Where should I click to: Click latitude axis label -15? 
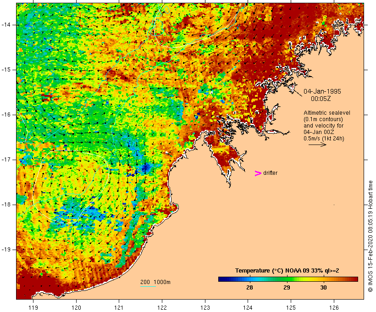click(6, 70)
